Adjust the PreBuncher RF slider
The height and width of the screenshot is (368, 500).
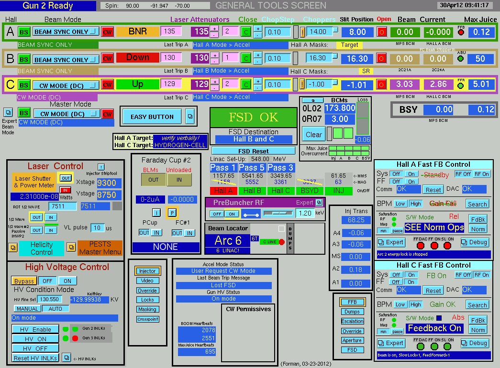(278, 213)
